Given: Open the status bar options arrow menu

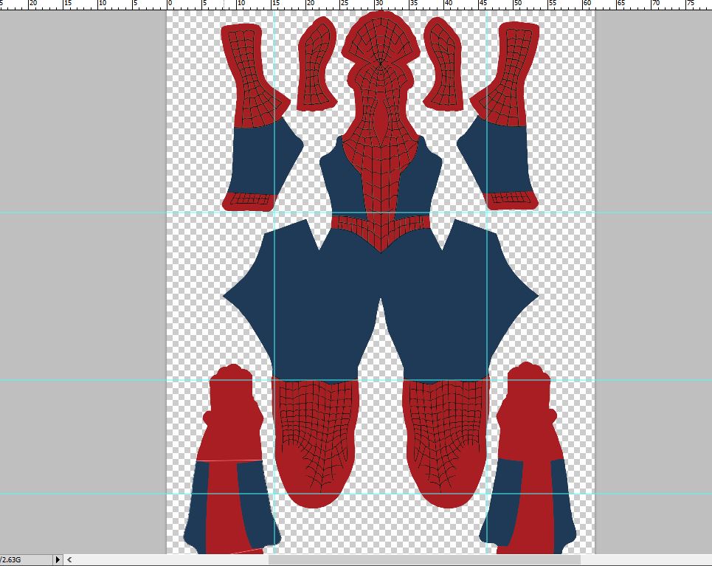Looking at the screenshot, I should [x=58, y=559].
